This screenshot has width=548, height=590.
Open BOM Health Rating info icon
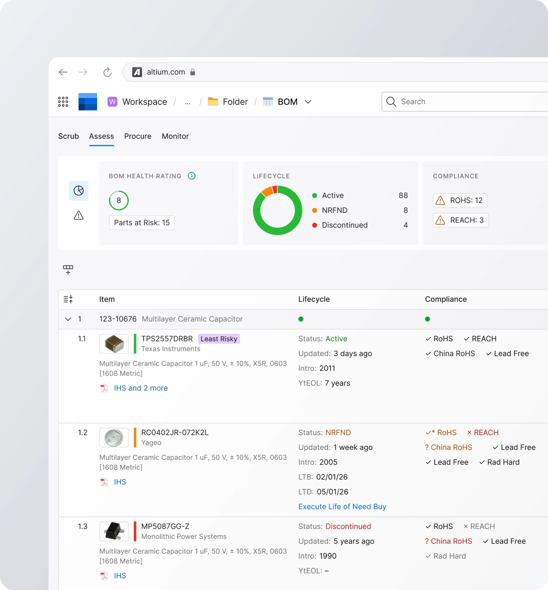point(192,176)
